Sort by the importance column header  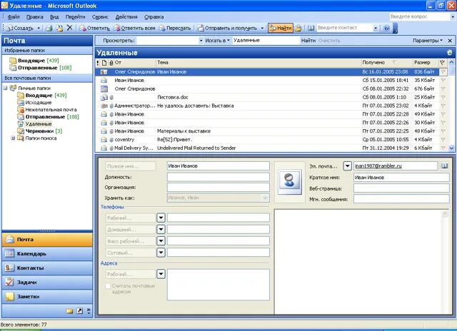(98, 63)
